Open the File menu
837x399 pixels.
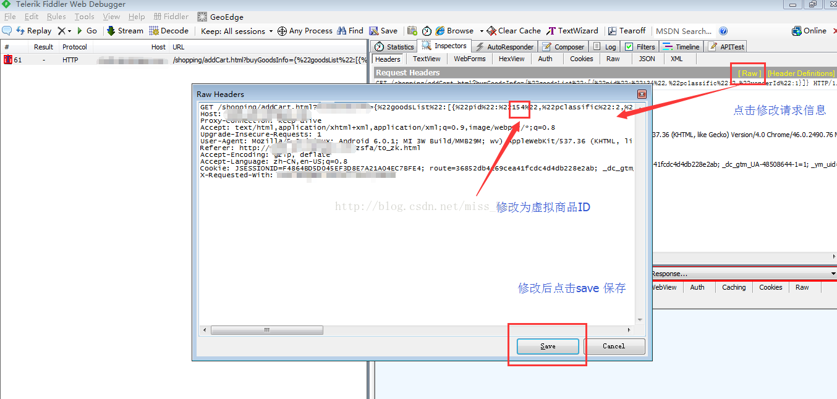pyautogui.click(x=10, y=17)
